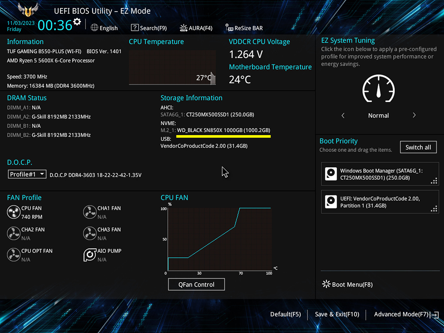Click the Normal tuning profile label

[x=379, y=115]
